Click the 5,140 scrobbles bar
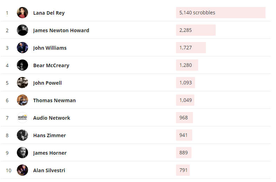The image size is (276, 182). point(221,13)
